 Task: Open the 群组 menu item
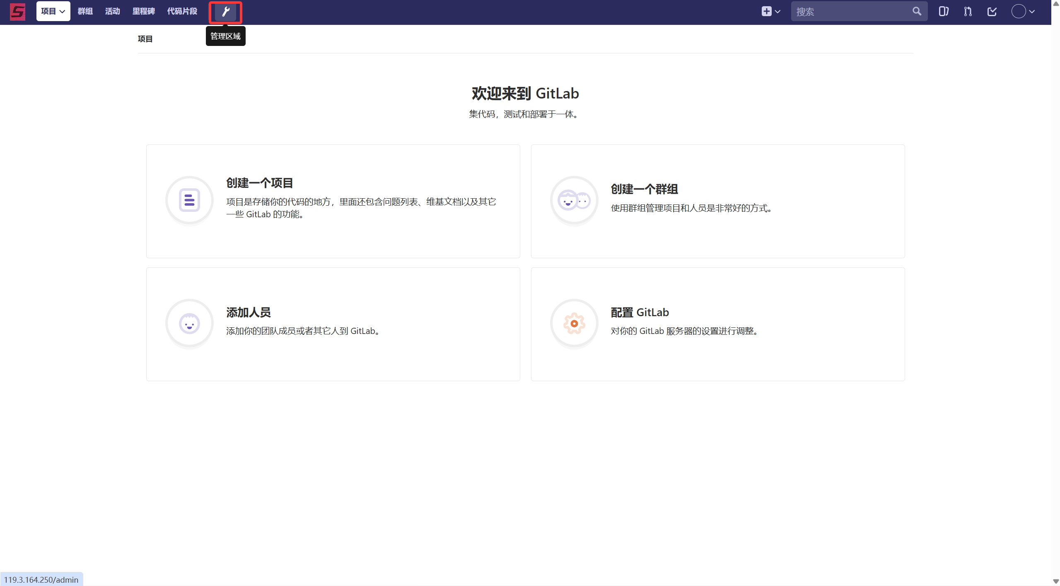85,12
